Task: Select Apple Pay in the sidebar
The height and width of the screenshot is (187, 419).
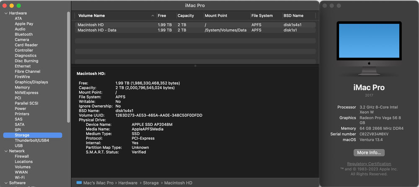Action: coord(24,24)
